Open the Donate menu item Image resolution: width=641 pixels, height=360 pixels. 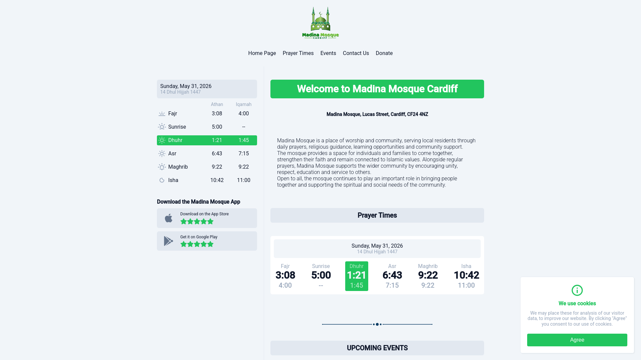(384, 53)
